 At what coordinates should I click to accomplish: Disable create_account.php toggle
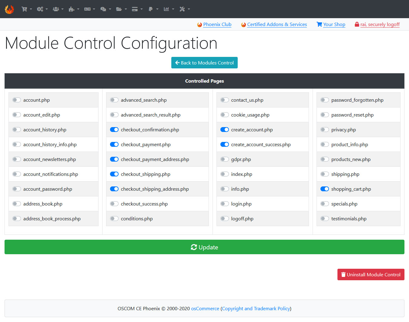(x=225, y=130)
